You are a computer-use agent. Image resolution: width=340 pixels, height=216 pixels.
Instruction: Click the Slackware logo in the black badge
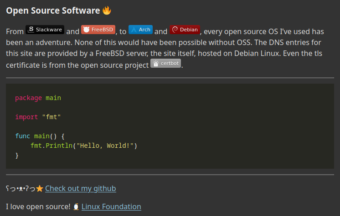[x=31, y=30]
